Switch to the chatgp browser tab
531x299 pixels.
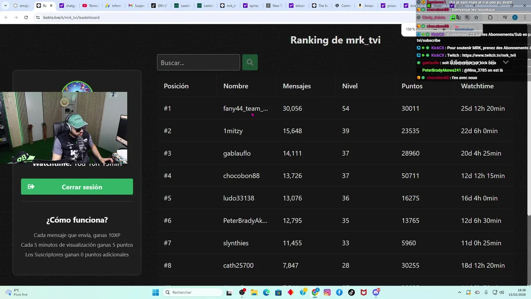67,6
